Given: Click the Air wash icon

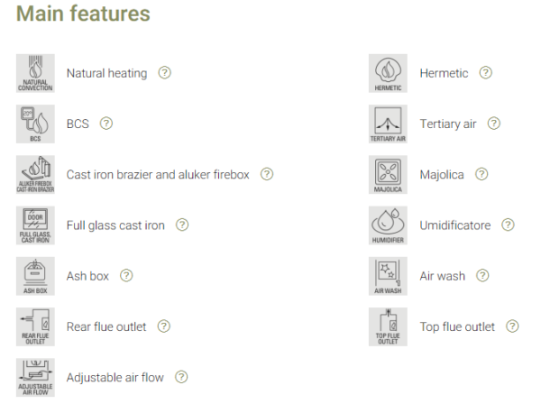Looking at the screenshot, I should 389,276.
